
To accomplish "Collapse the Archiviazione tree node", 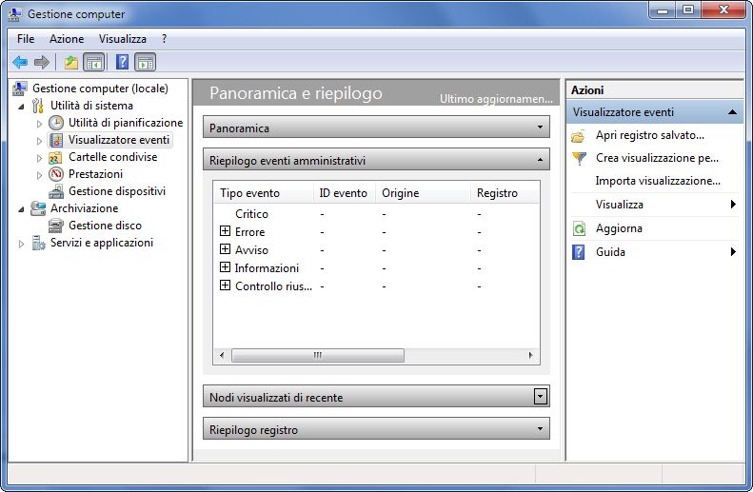I will click(x=21, y=208).
